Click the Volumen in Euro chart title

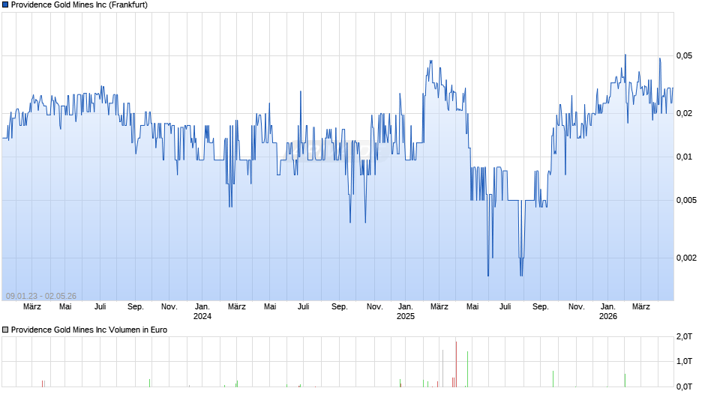[89, 330]
